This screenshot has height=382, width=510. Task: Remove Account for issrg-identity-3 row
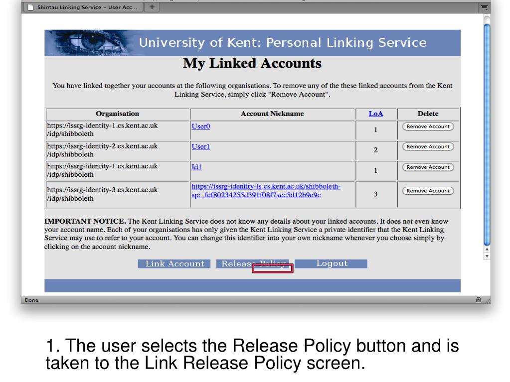tap(428, 191)
